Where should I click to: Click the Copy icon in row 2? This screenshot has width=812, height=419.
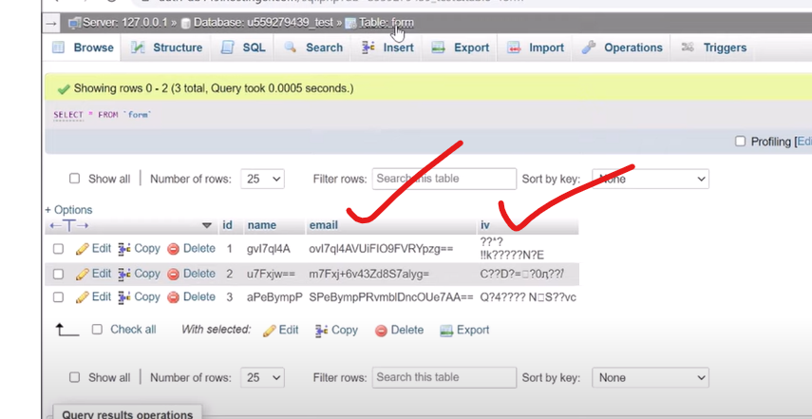click(124, 274)
